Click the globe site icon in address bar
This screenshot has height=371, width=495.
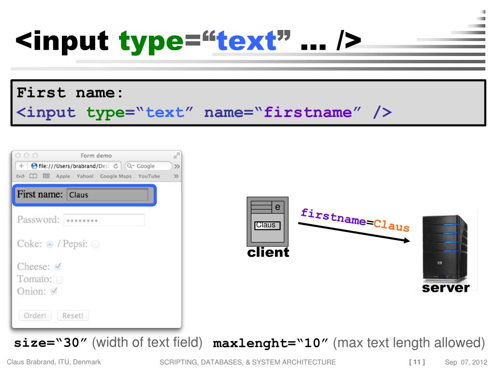click(x=34, y=166)
